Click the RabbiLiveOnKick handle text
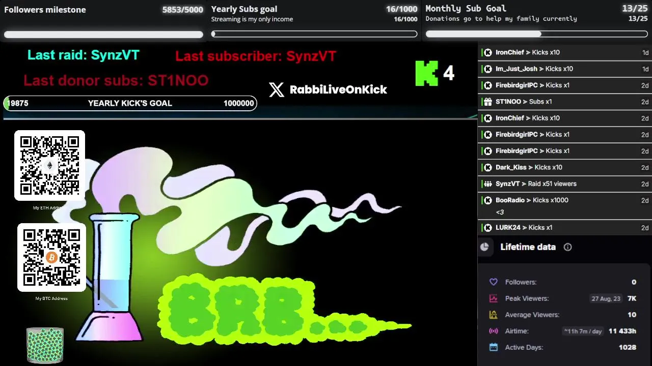The image size is (652, 366). tap(338, 89)
